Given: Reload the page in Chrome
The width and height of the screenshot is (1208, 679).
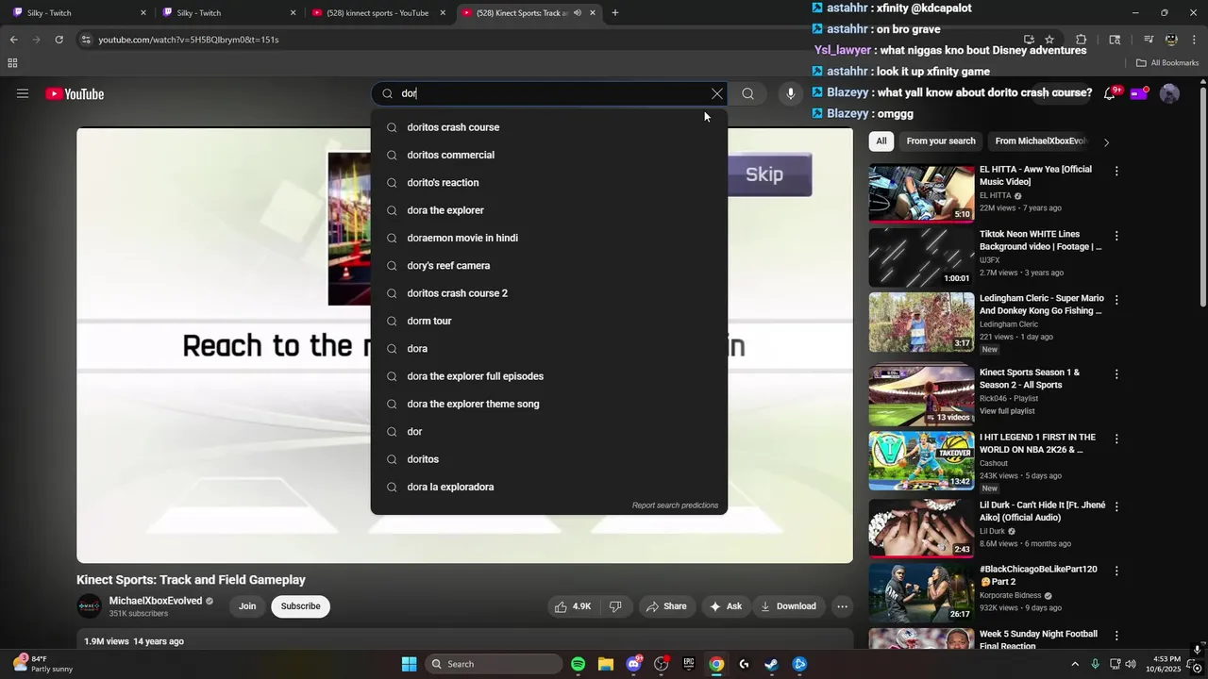Looking at the screenshot, I should 59,40.
